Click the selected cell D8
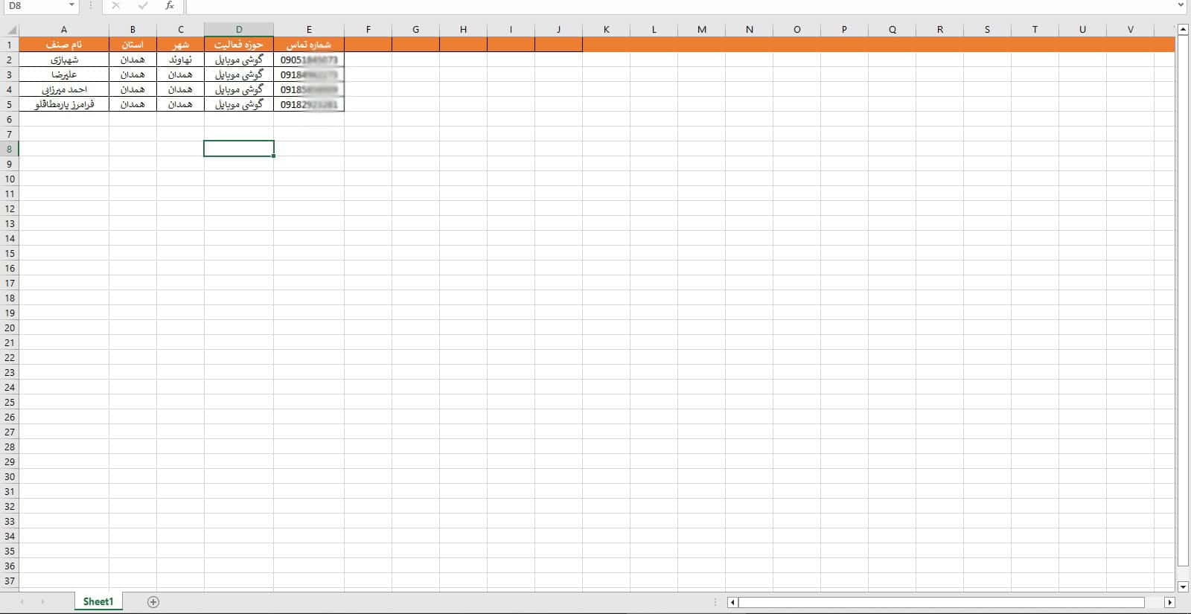The width and height of the screenshot is (1191, 614). coord(239,149)
